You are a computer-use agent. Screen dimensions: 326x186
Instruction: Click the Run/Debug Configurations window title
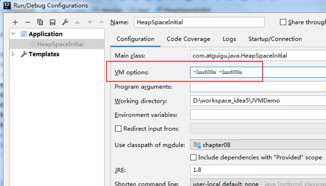51,5
